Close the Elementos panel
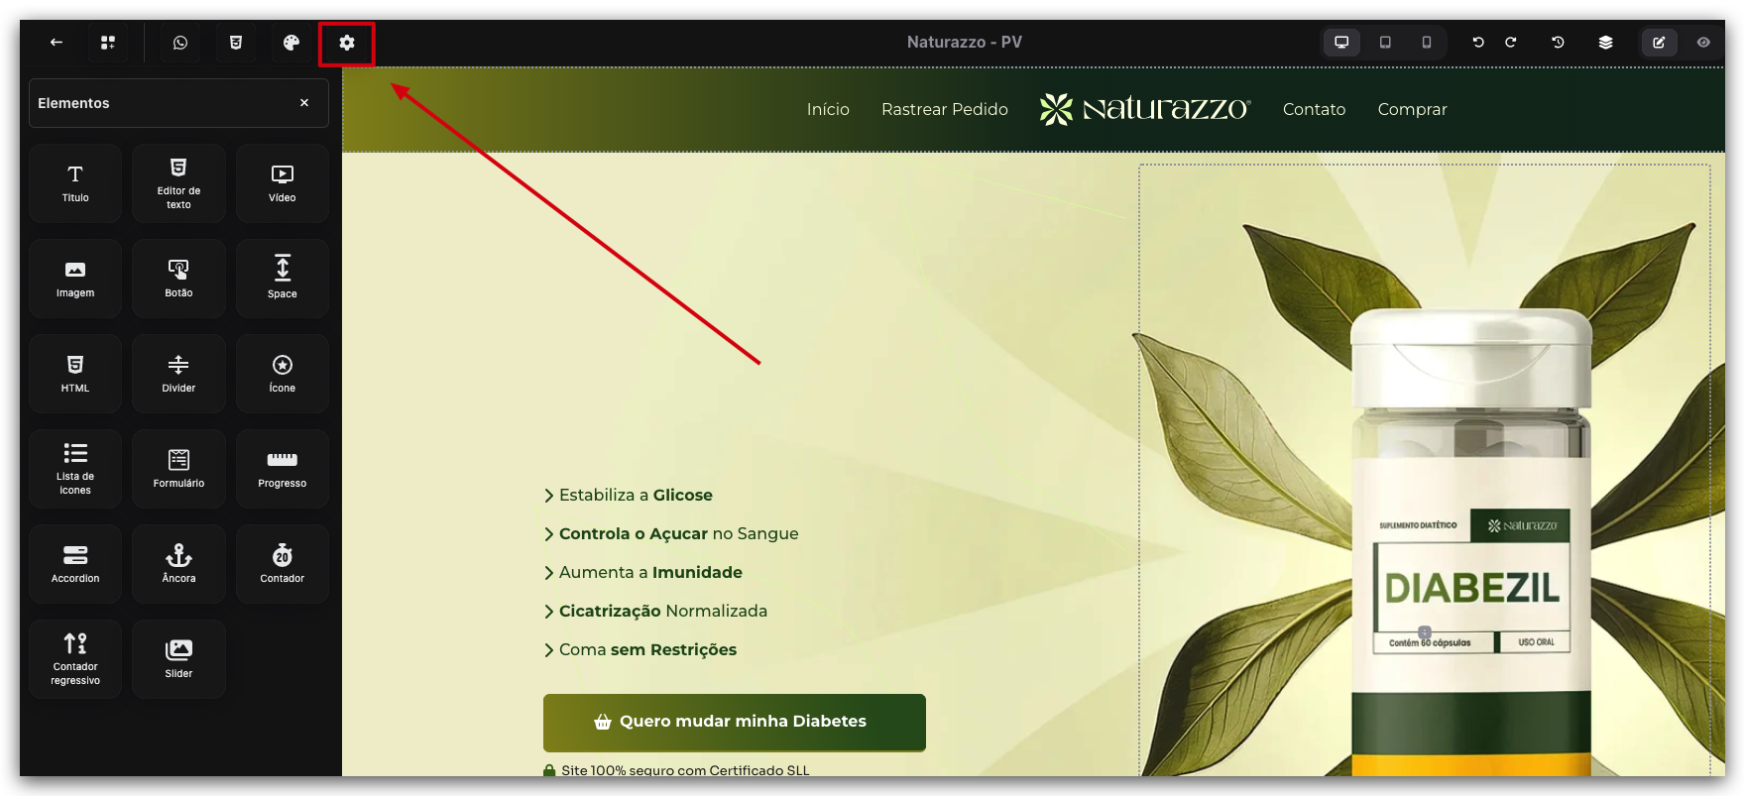The image size is (1745, 796). click(304, 103)
